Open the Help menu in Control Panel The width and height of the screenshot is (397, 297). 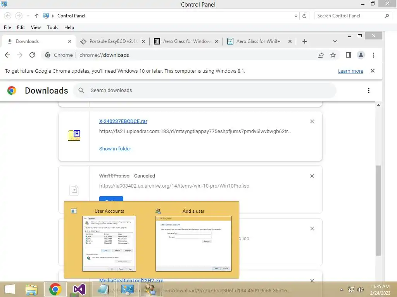69,27
